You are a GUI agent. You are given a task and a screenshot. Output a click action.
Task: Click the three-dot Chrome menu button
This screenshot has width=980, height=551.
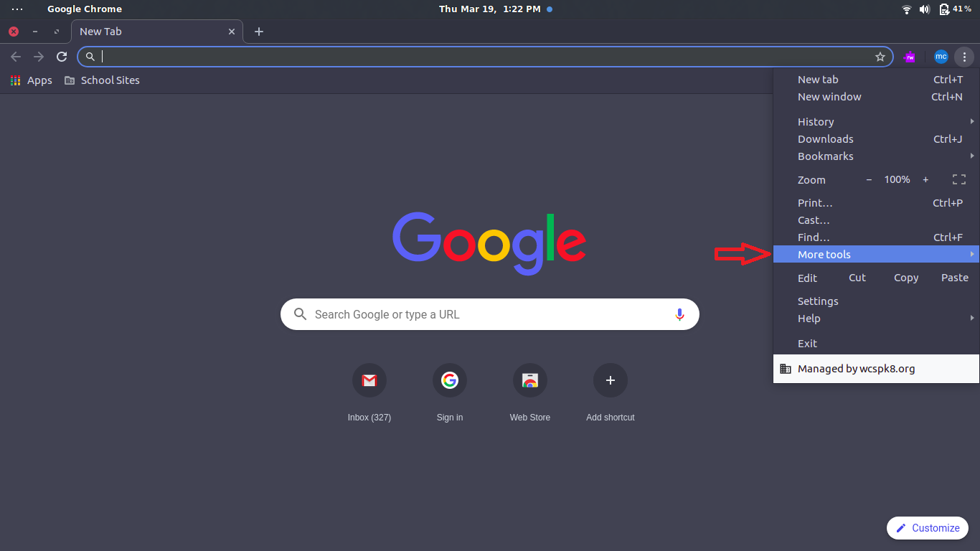coord(964,57)
